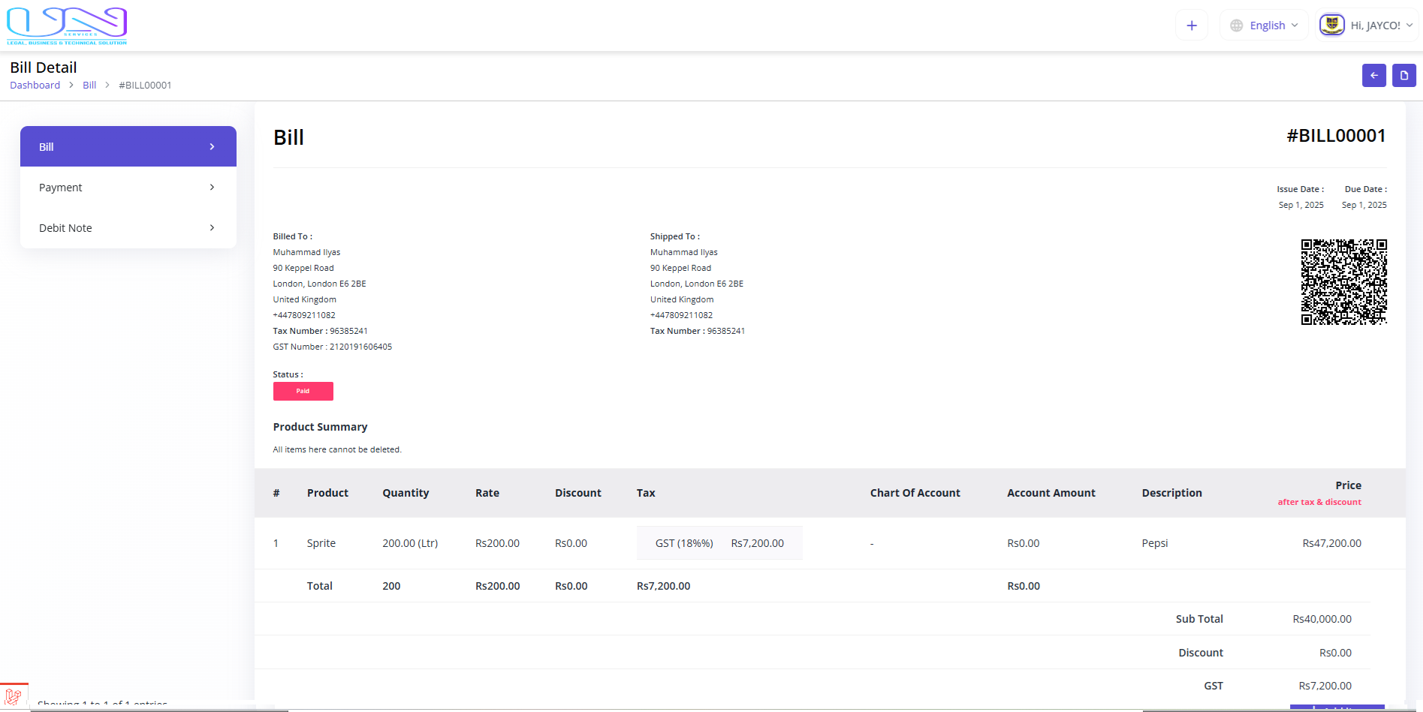Click the globe language icon
The width and height of the screenshot is (1423, 712).
point(1236,26)
